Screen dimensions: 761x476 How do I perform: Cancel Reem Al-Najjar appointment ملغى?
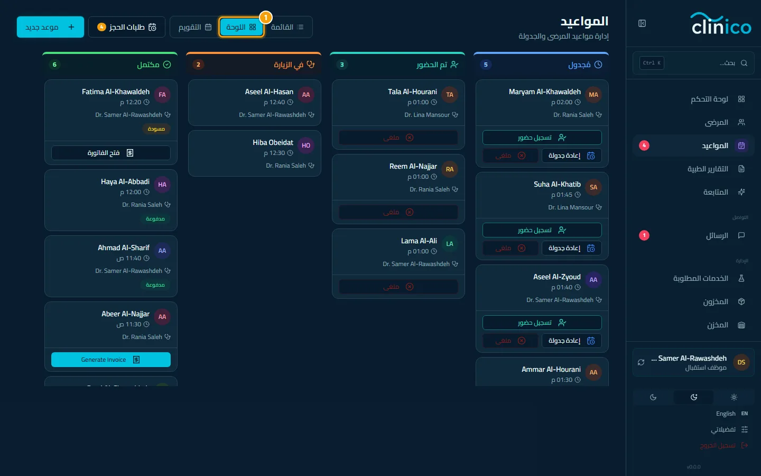pyautogui.click(x=398, y=212)
